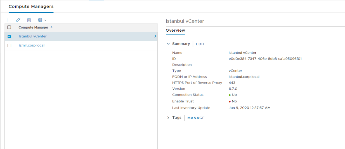Click the sort arrow on Compute Manager column

[51, 27]
